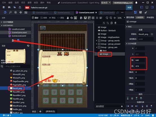The height and width of the screenshot is (117, 156).
Task: Click the top constraint icon
Action: (142, 106)
